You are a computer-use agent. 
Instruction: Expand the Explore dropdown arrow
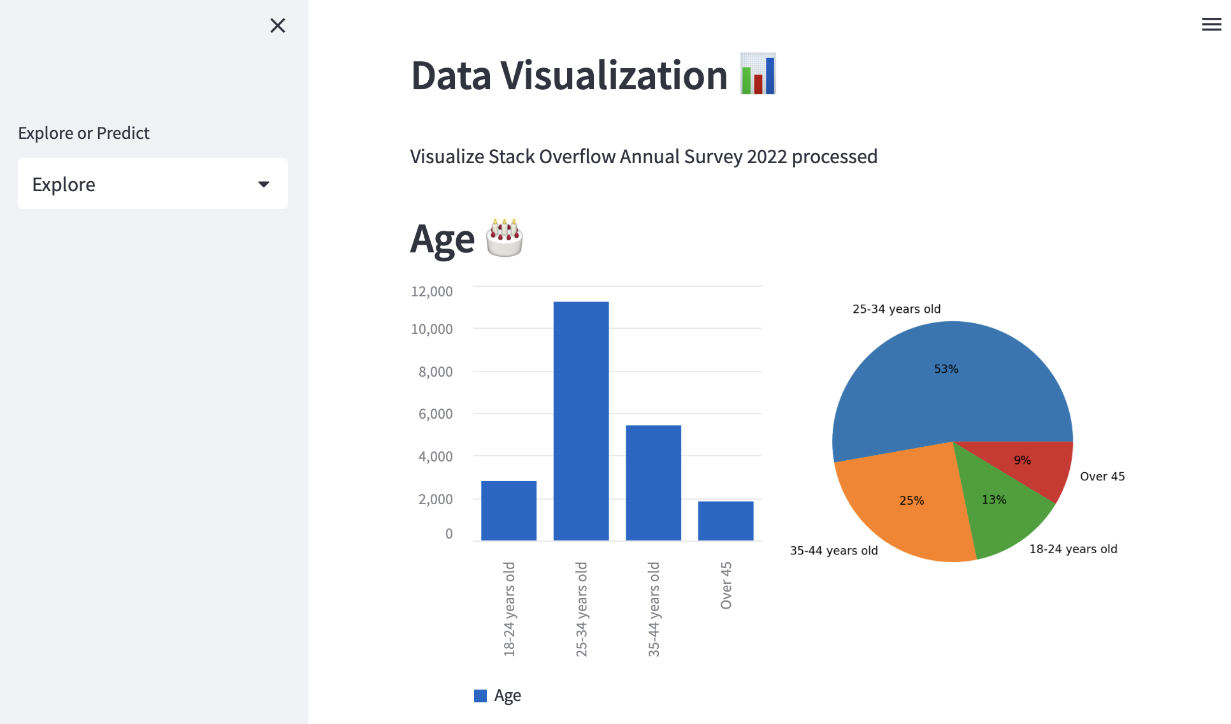pyautogui.click(x=263, y=184)
